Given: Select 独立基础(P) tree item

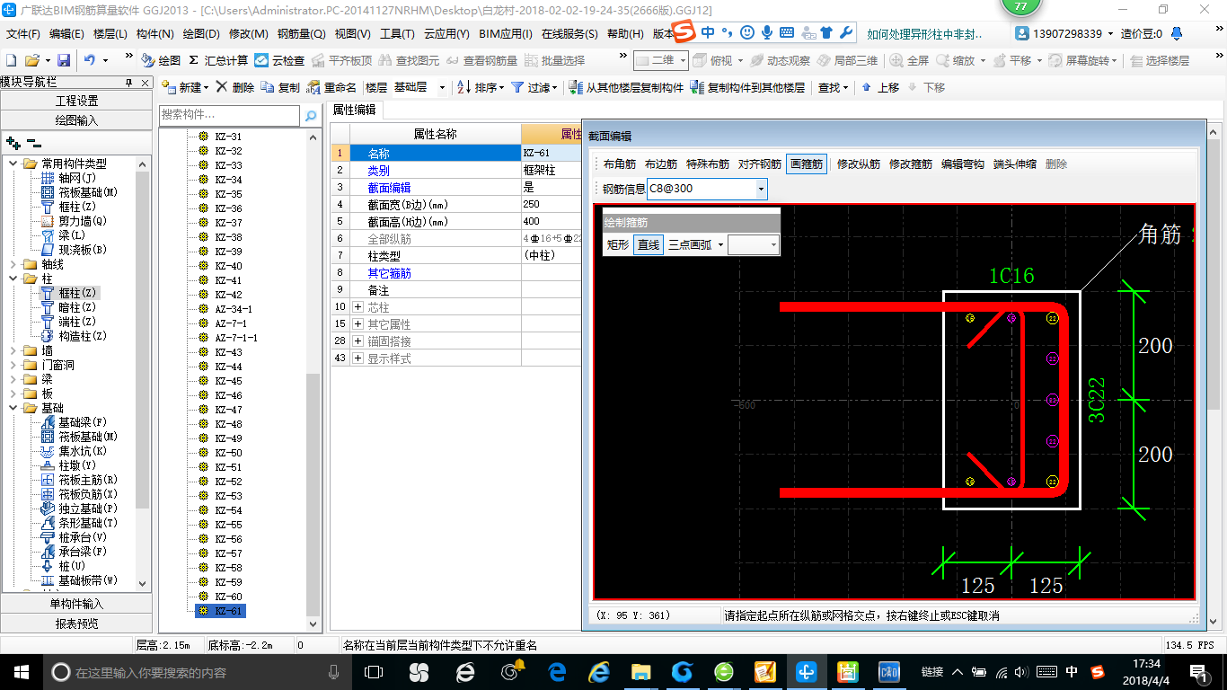Looking at the screenshot, I should (79, 509).
